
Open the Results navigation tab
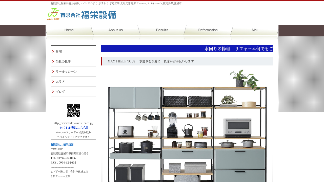coord(162,30)
